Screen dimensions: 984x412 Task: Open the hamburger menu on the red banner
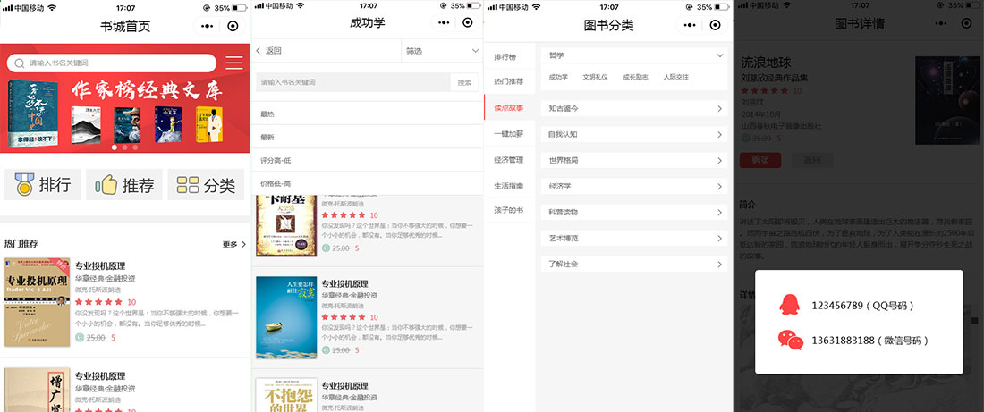tap(233, 63)
